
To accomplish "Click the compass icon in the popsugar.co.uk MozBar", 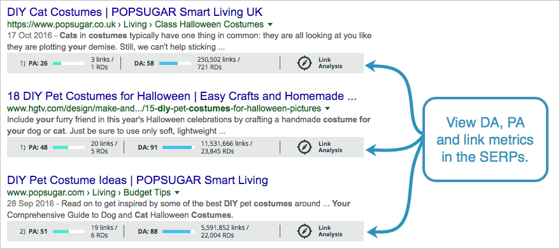I will (305, 63).
